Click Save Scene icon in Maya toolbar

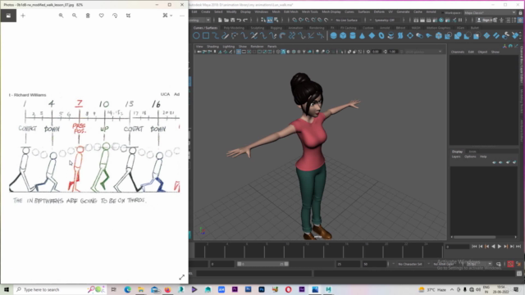pos(233,20)
